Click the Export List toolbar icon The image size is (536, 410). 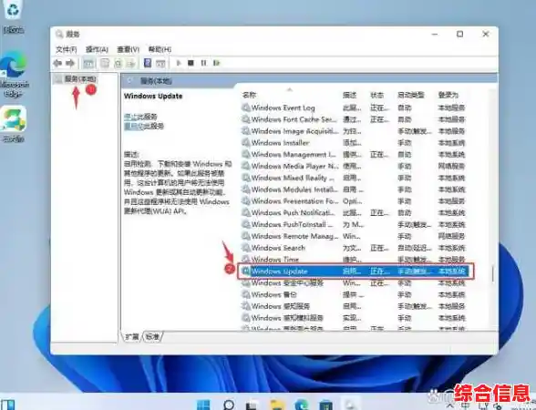(131, 63)
